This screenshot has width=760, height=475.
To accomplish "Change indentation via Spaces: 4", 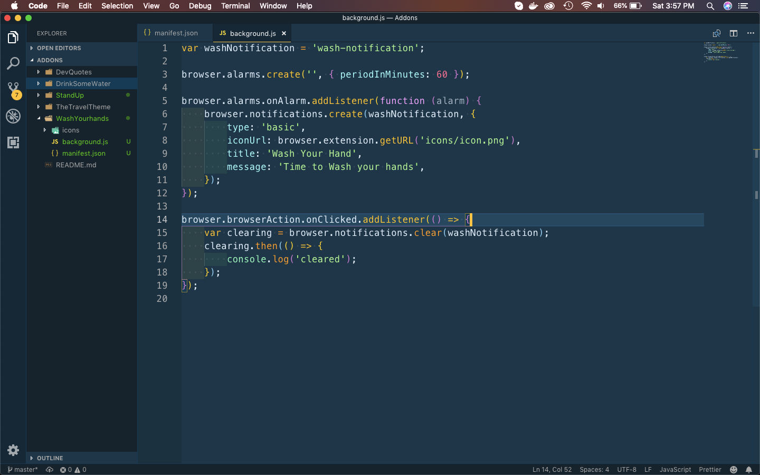I will (x=594, y=470).
